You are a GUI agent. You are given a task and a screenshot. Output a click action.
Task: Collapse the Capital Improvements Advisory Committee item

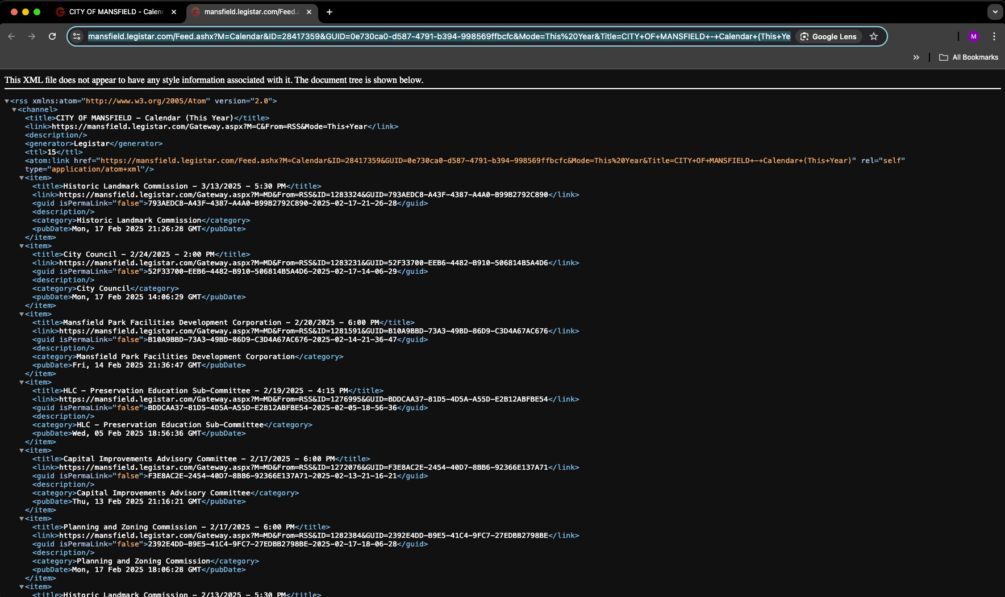(x=22, y=450)
